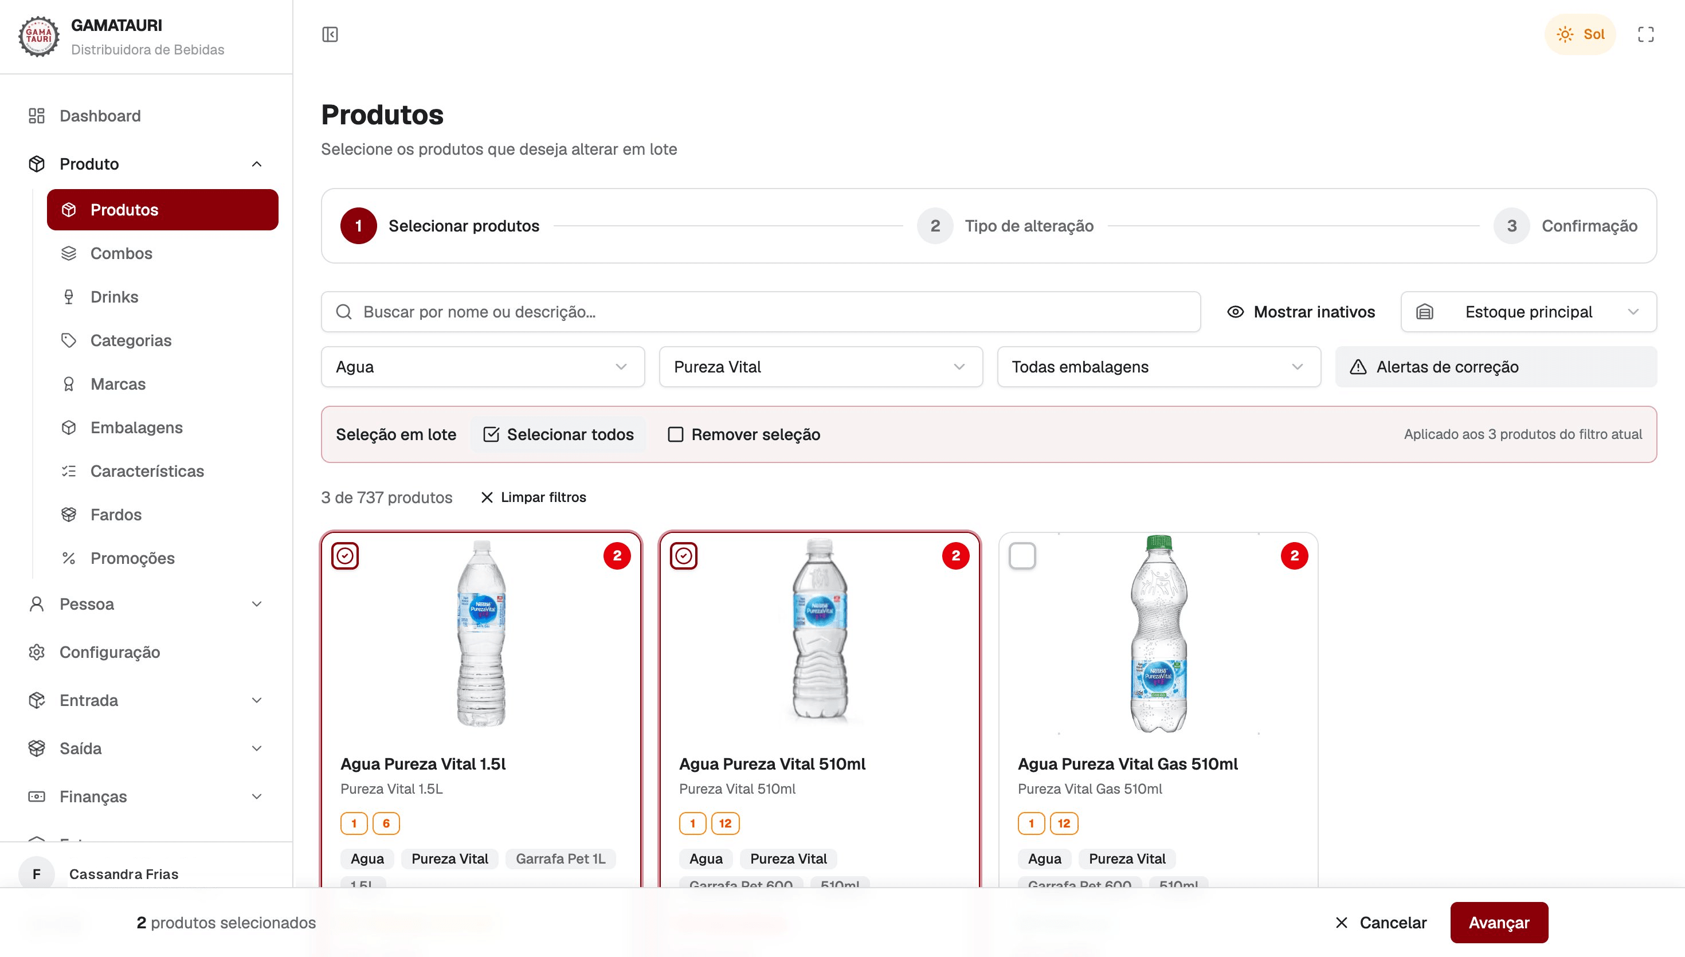This screenshot has width=1685, height=957.
Task: Click the Configuração gear icon
Action: tap(37, 652)
